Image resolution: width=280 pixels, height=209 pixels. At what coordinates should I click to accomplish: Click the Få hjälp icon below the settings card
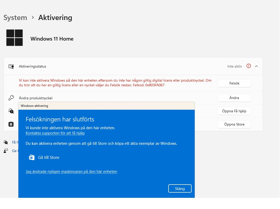6,142
